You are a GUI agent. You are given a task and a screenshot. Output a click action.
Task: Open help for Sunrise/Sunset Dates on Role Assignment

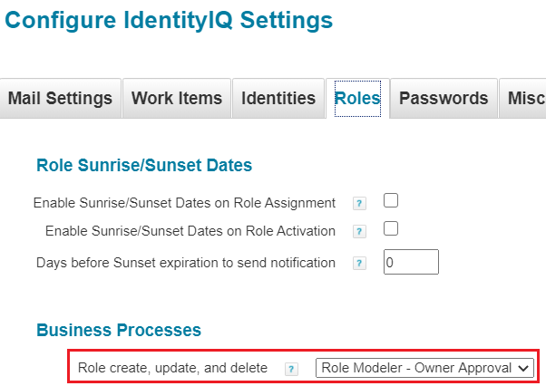point(360,203)
